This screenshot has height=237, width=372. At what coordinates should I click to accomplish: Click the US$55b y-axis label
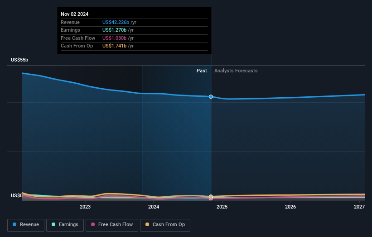click(19, 60)
